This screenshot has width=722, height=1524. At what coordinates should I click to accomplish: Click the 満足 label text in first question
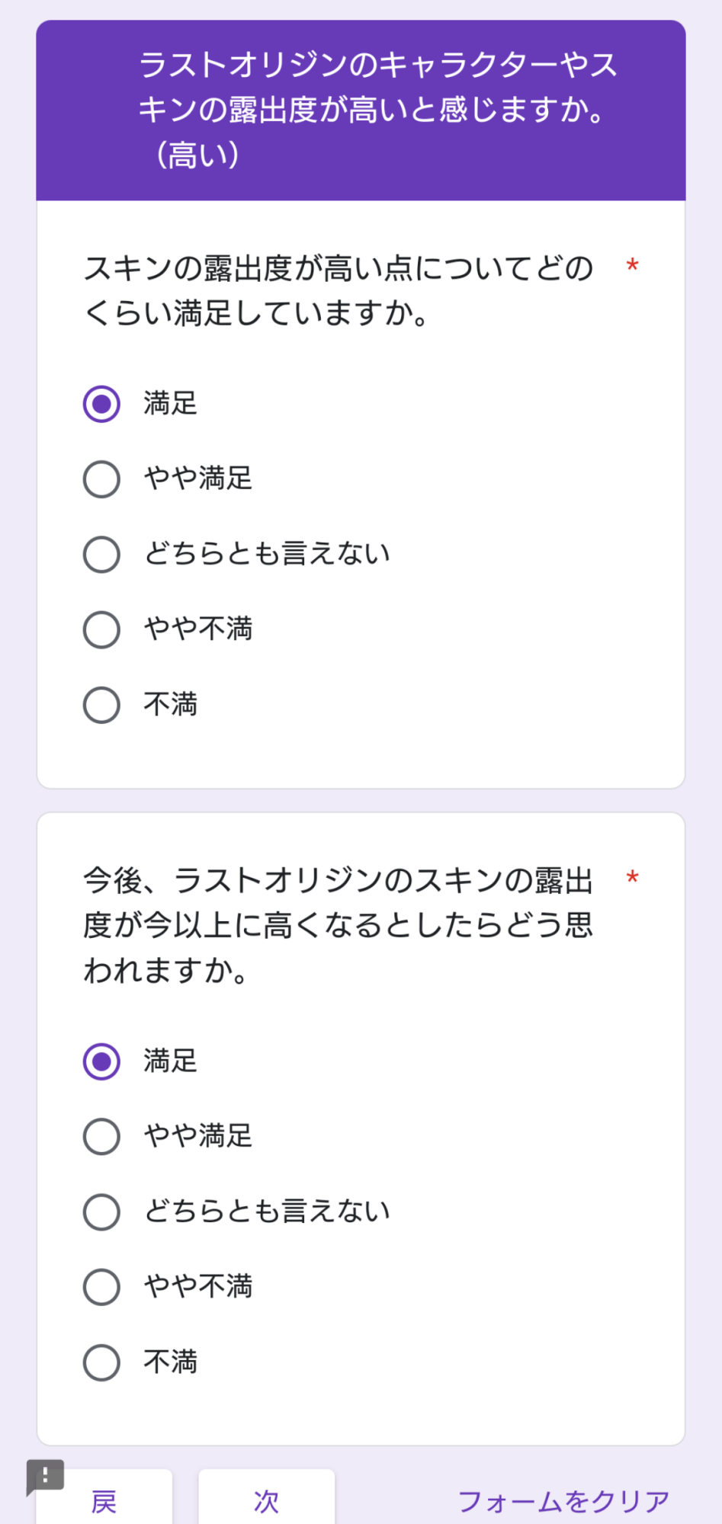(x=171, y=404)
